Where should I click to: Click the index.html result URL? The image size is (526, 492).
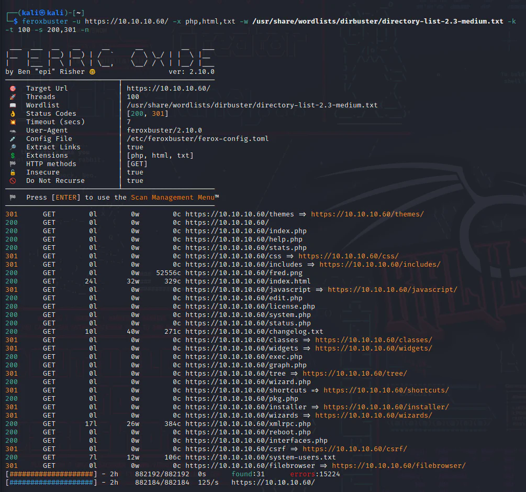click(x=248, y=281)
